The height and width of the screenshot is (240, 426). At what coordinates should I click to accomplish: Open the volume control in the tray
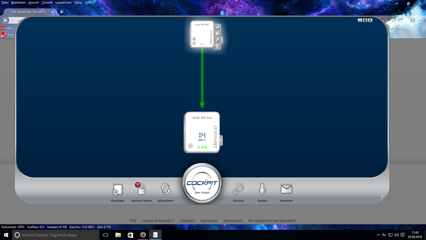(x=396, y=235)
